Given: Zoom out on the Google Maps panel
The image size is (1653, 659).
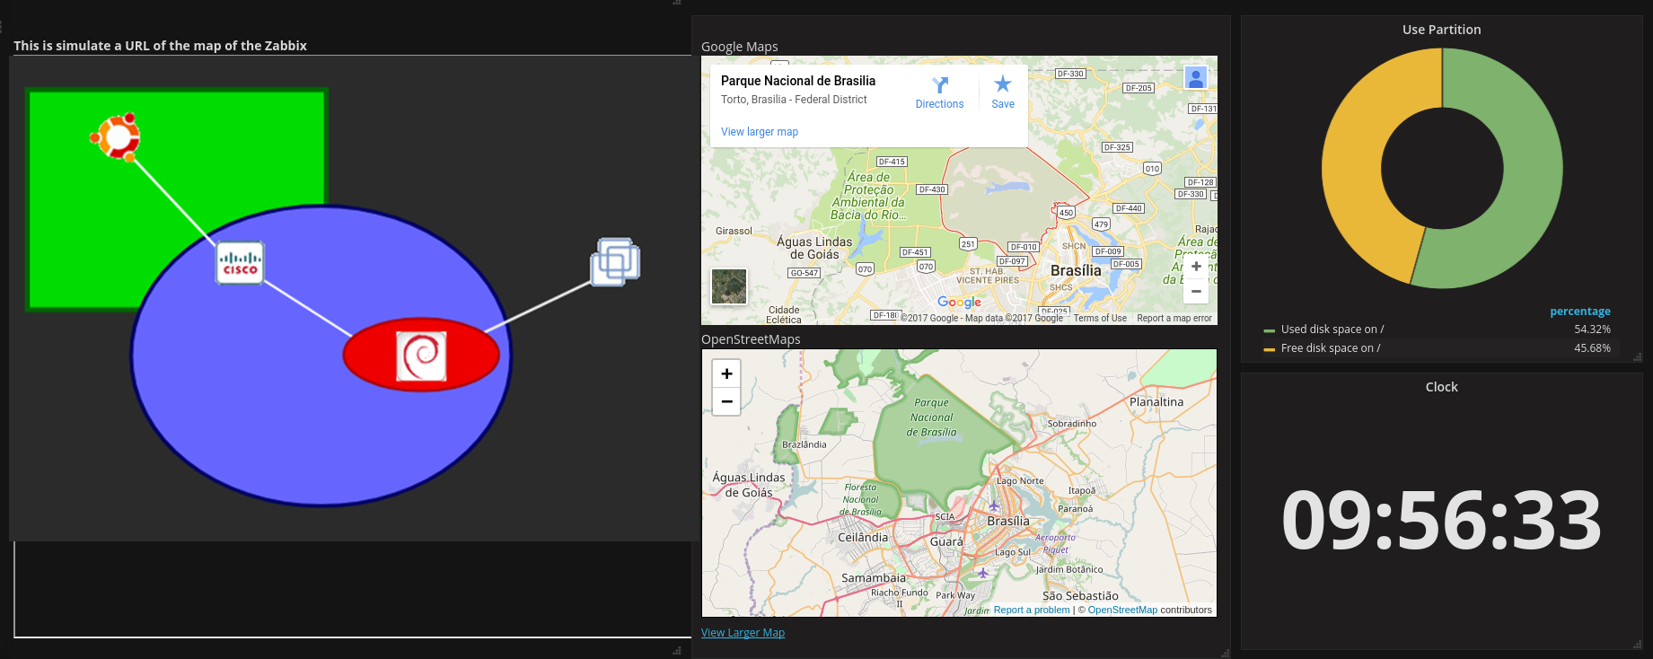Looking at the screenshot, I should click(1196, 291).
